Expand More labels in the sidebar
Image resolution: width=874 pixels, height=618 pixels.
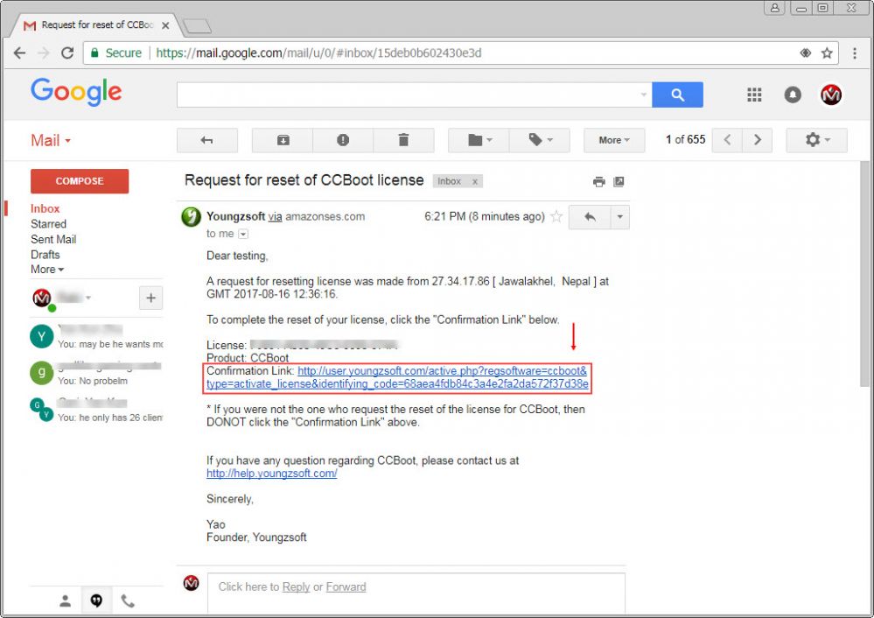(47, 270)
